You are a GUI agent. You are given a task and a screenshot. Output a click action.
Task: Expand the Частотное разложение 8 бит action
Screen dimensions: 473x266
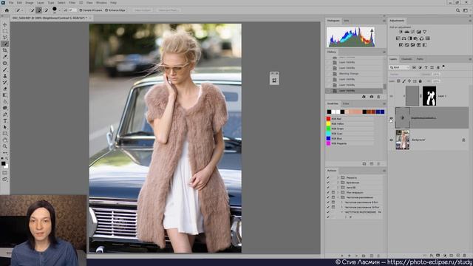point(341,202)
